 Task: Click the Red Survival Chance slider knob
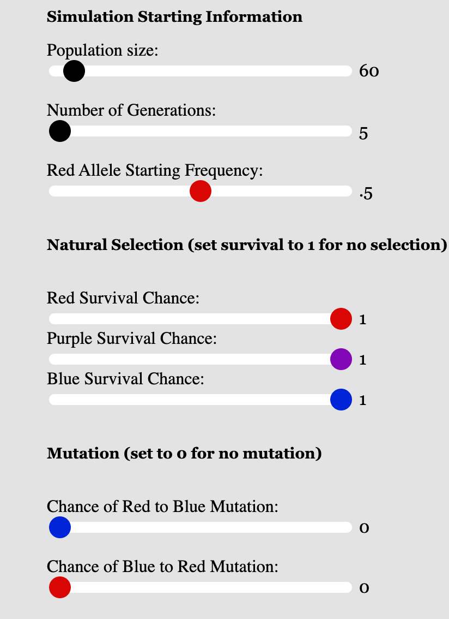coord(341,319)
